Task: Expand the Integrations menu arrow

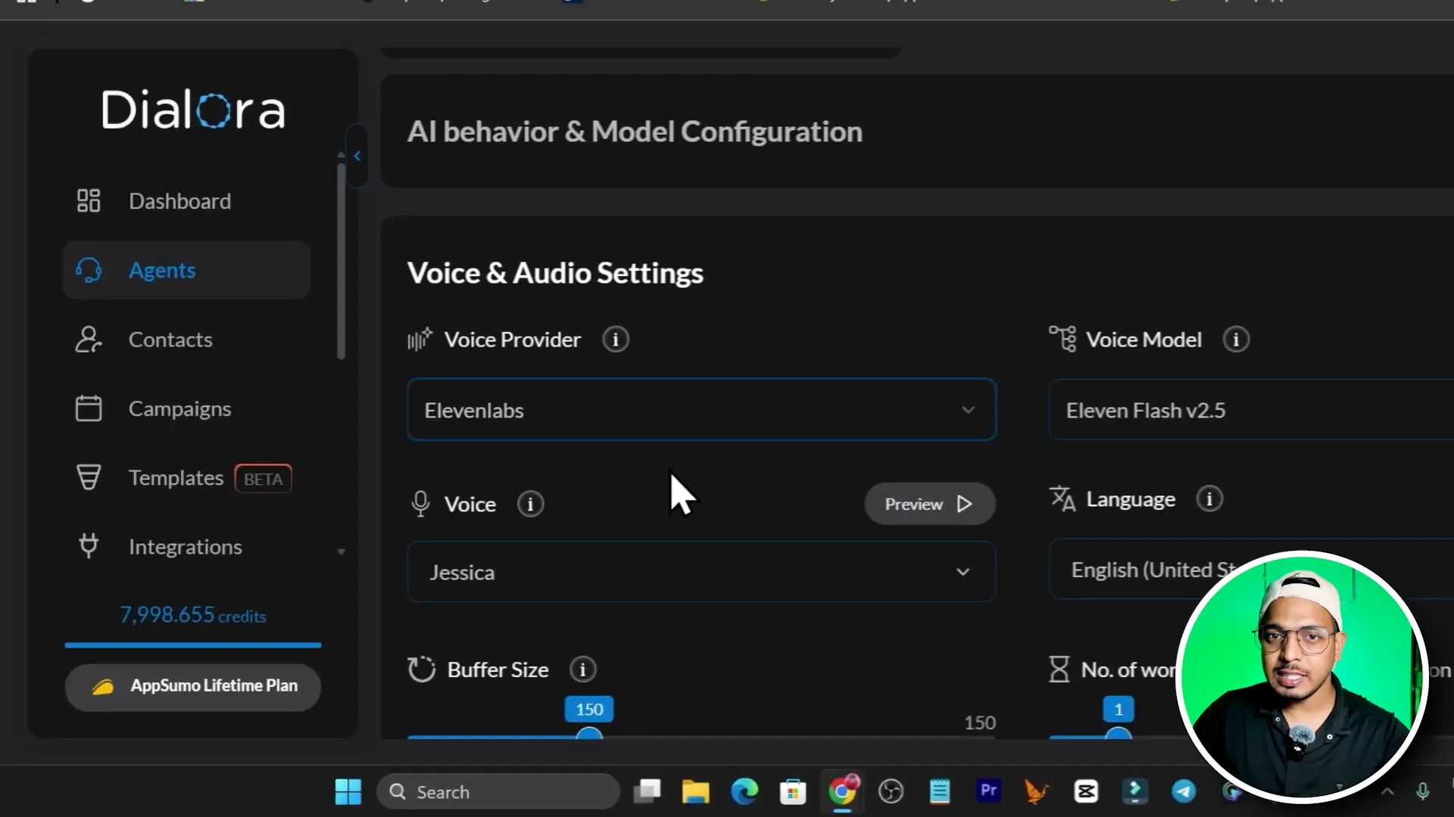Action: (341, 551)
